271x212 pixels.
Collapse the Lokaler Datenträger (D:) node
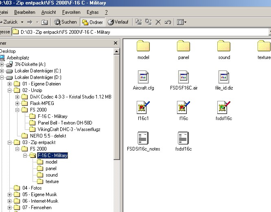[x=2, y=78]
